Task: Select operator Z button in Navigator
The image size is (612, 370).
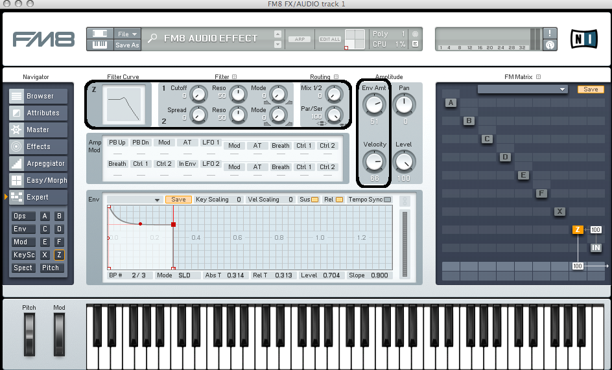Action: pos(59,255)
